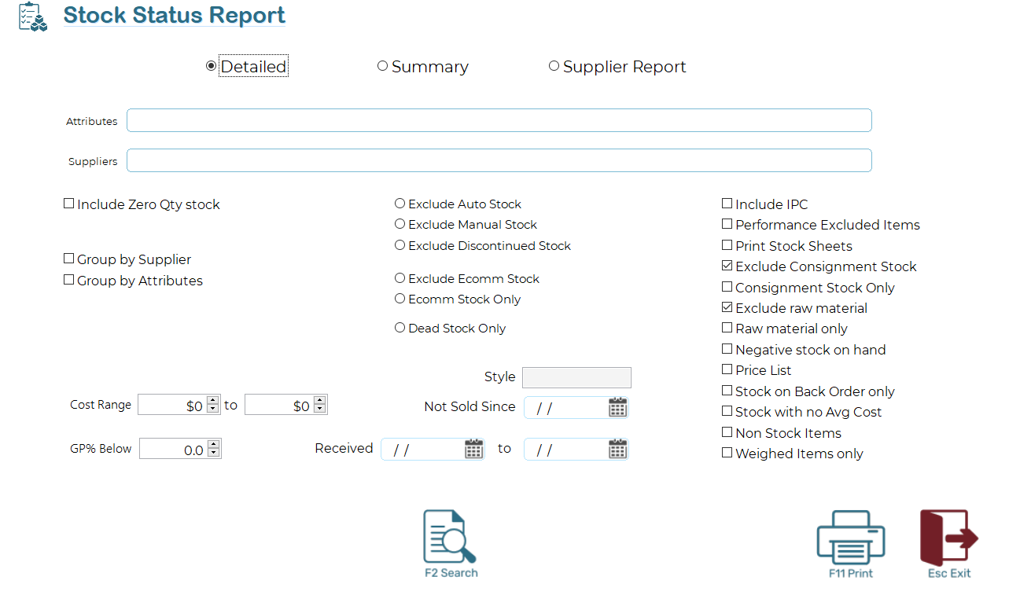Image resolution: width=1020 pixels, height=595 pixels.
Task: Click into the Suppliers field
Action: point(499,160)
